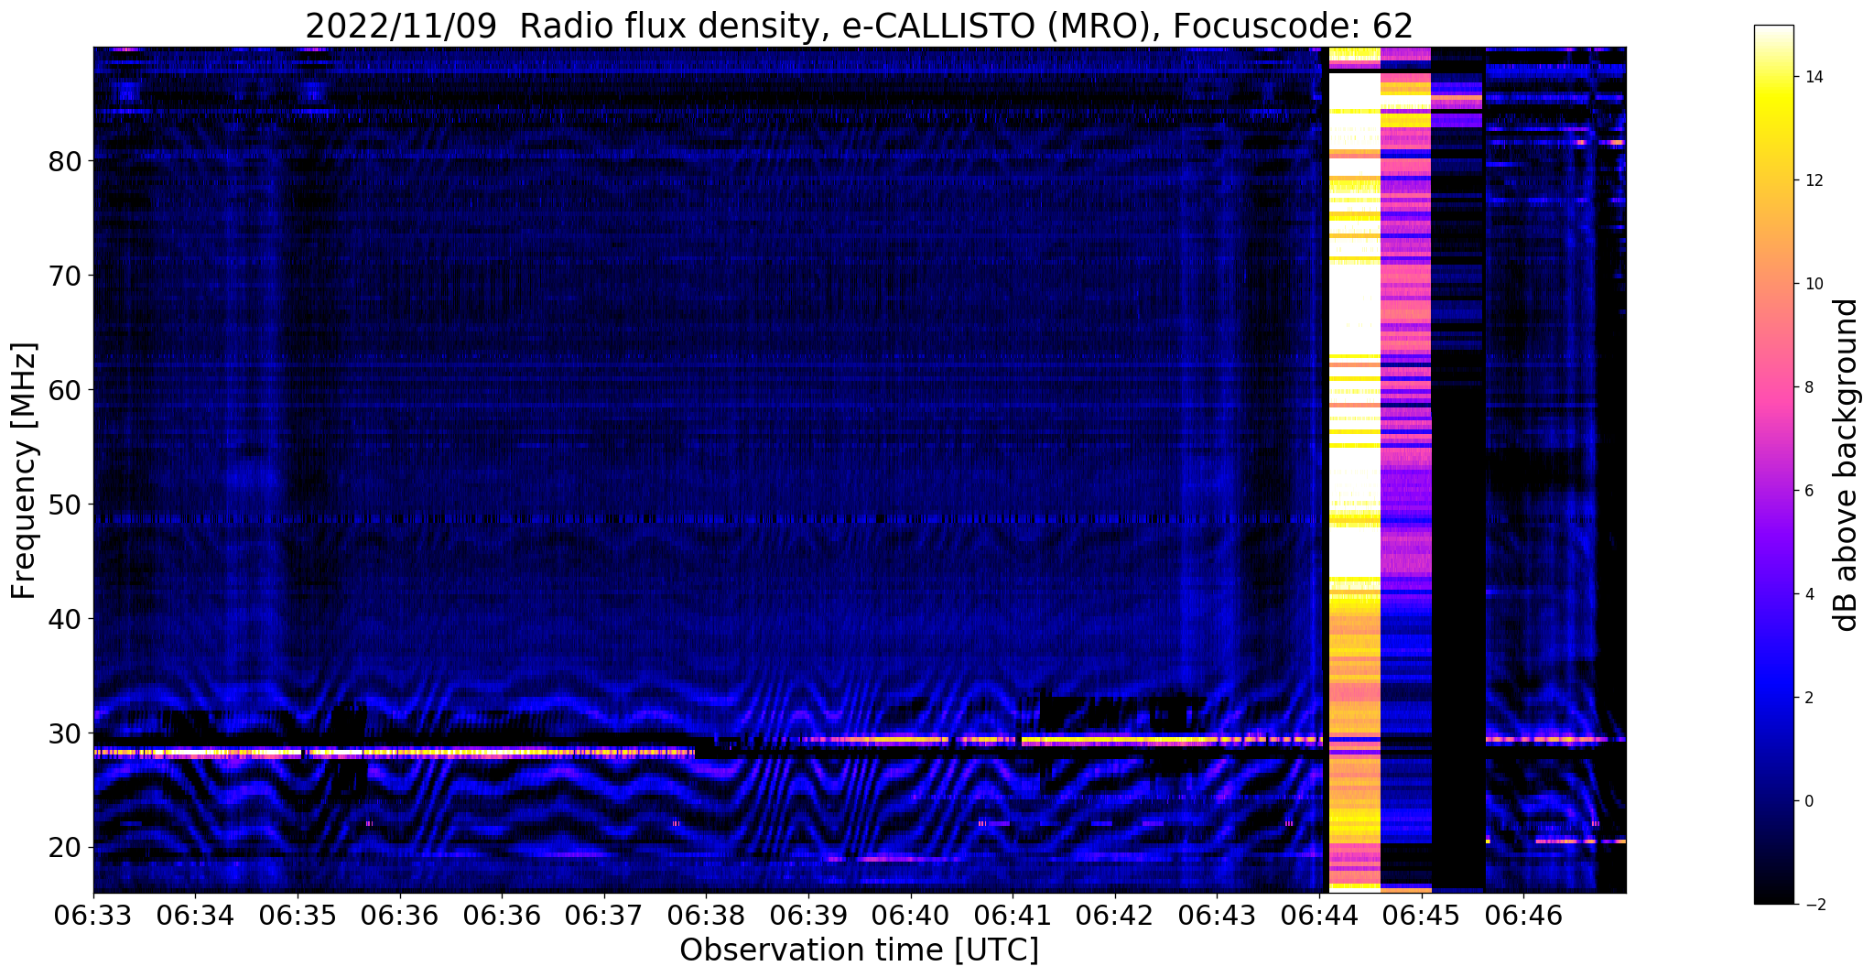This screenshot has width=1874, height=977.
Task: Click the colorbar tick labeled 14
Action: click(1813, 77)
